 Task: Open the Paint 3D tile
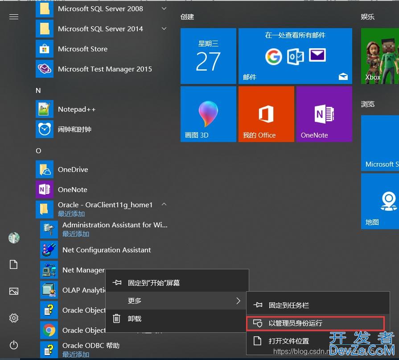[x=208, y=114]
